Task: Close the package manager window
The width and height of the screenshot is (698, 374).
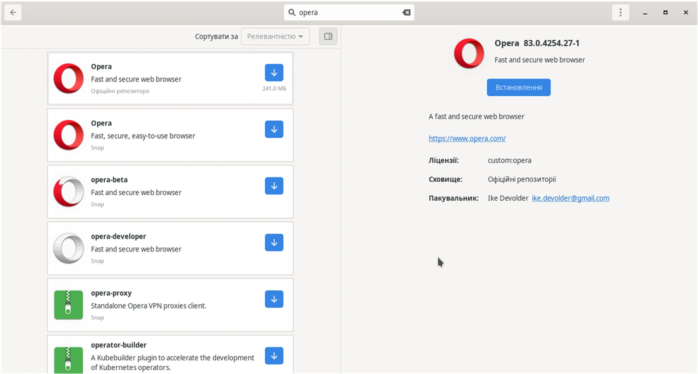Action: (686, 12)
